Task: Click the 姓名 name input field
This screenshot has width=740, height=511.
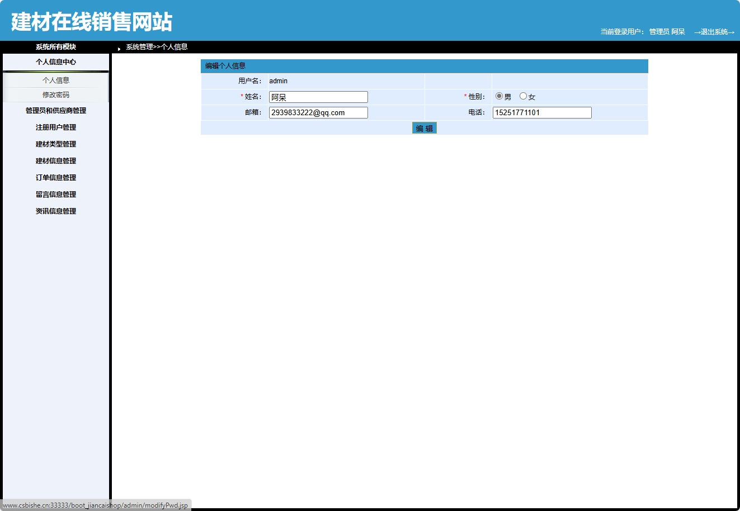Action: pyautogui.click(x=318, y=96)
